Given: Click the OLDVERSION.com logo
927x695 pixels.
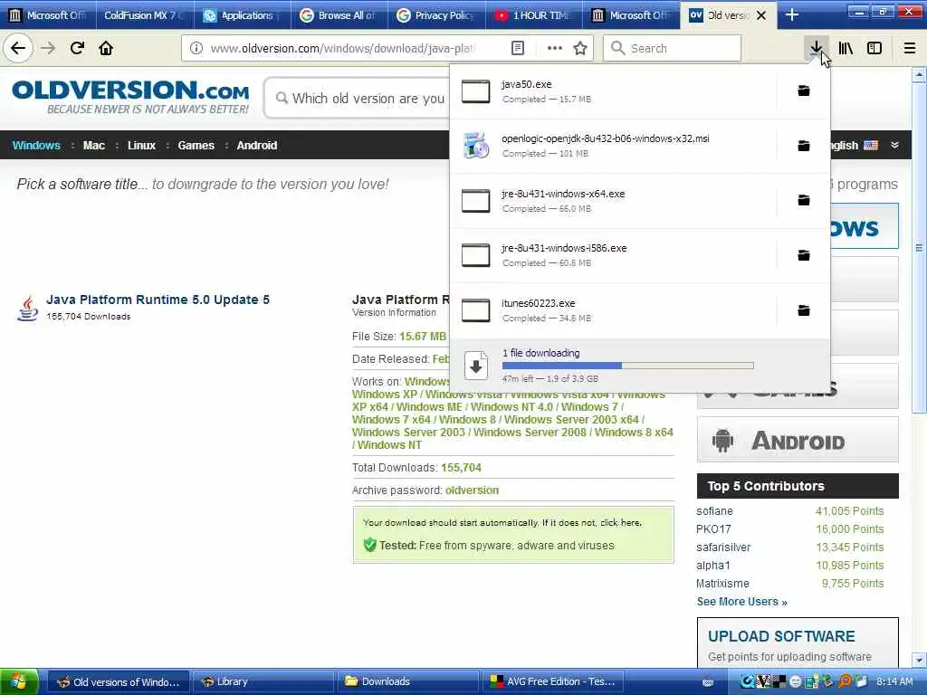Looking at the screenshot, I should pyautogui.click(x=130, y=97).
